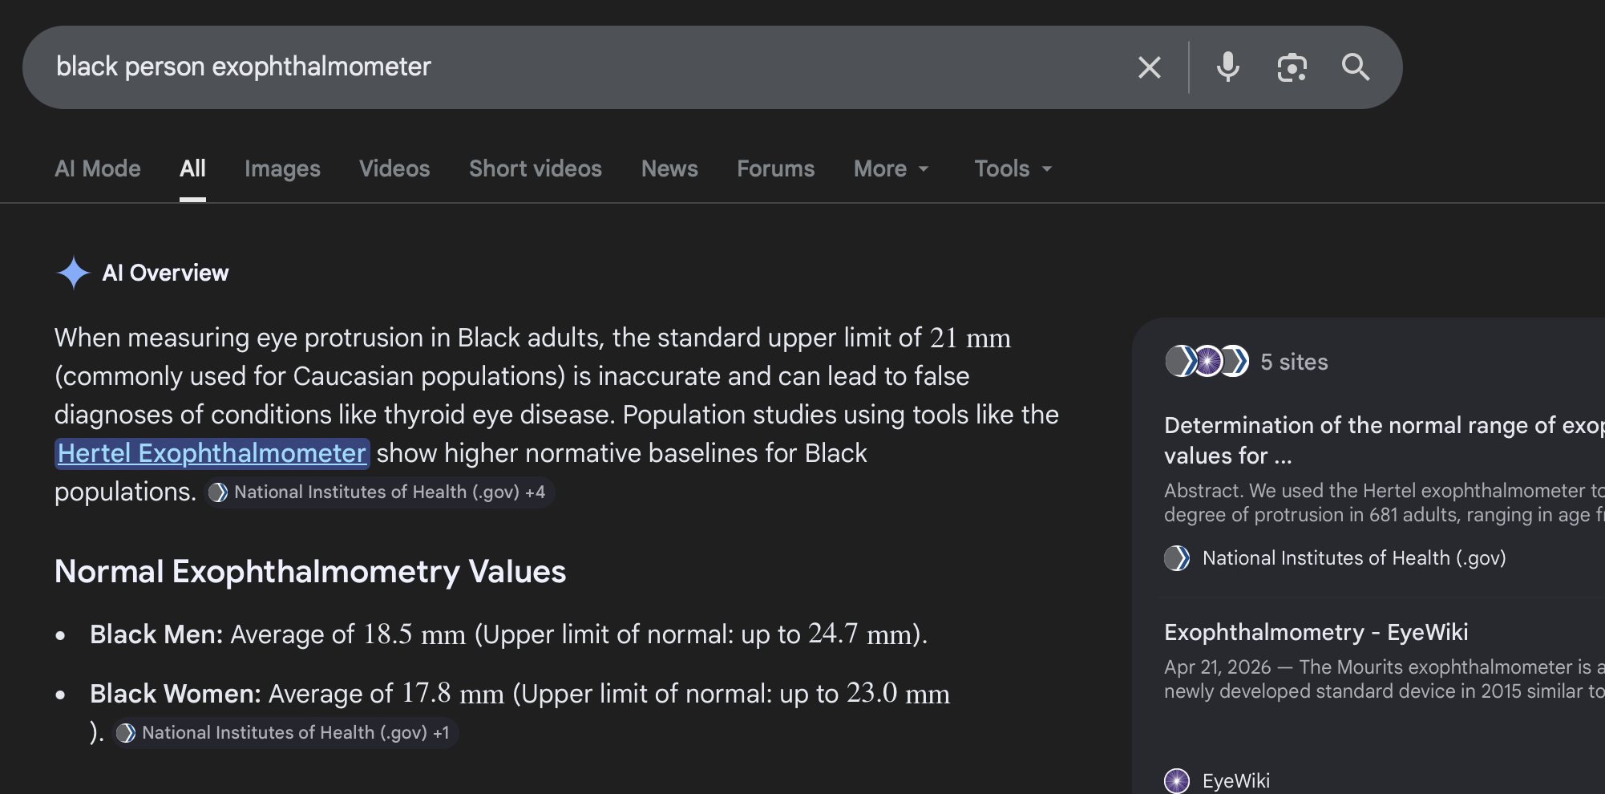1605x794 pixels.
Task: Click the stacked source icons beside 5 sites
Action: pyautogui.click(x=1207, y=362)
